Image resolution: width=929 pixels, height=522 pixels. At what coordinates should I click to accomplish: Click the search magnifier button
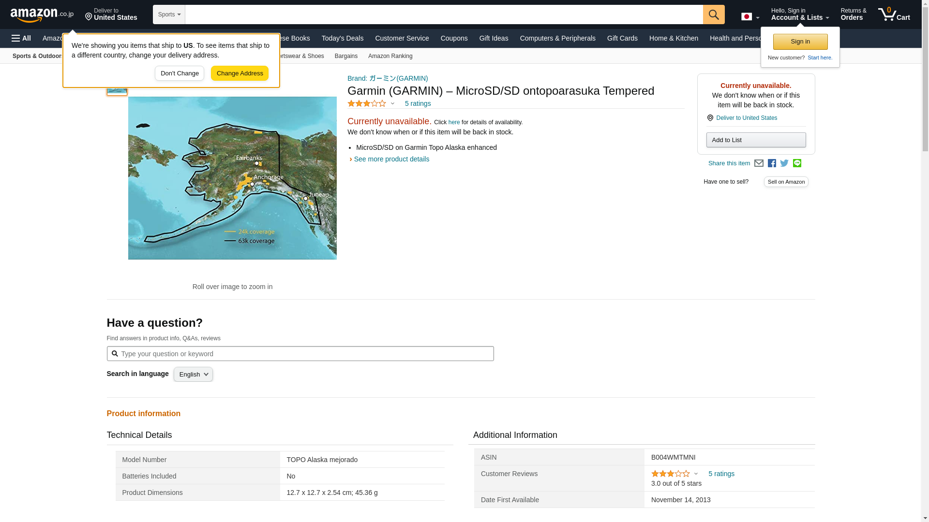click(714, 14)
